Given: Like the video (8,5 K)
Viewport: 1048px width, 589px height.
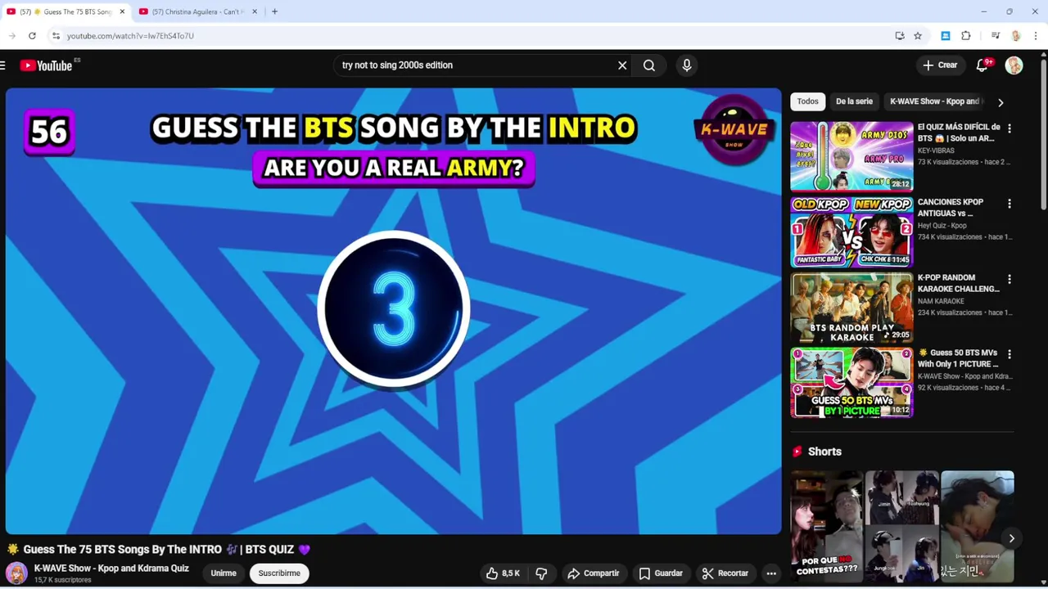Looking at the screenshot, I should tap(503, 573).
